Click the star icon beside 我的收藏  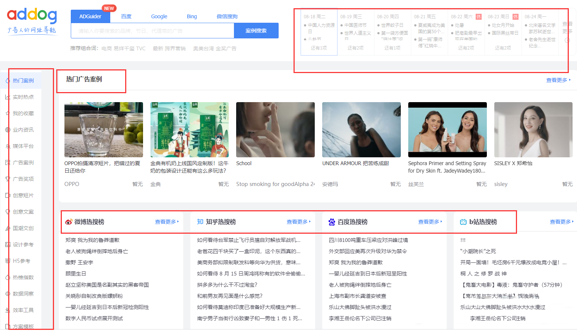pos(8,113)
